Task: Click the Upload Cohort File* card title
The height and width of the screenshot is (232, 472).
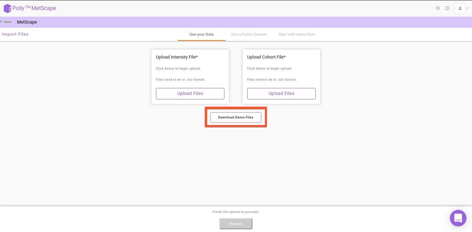Action: coord(266,57)
